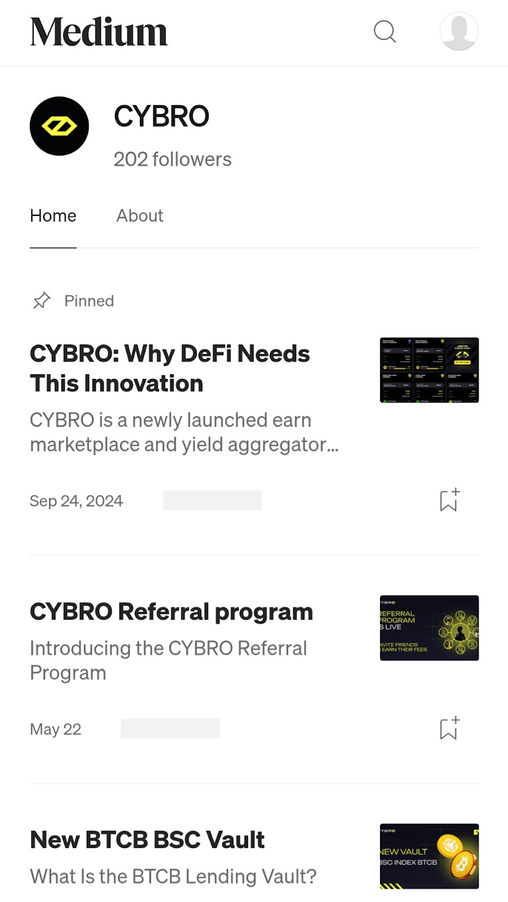Open the New BTCB BSC Vault article
Viewport: 508px width, 902px height.
coord(147,839)
